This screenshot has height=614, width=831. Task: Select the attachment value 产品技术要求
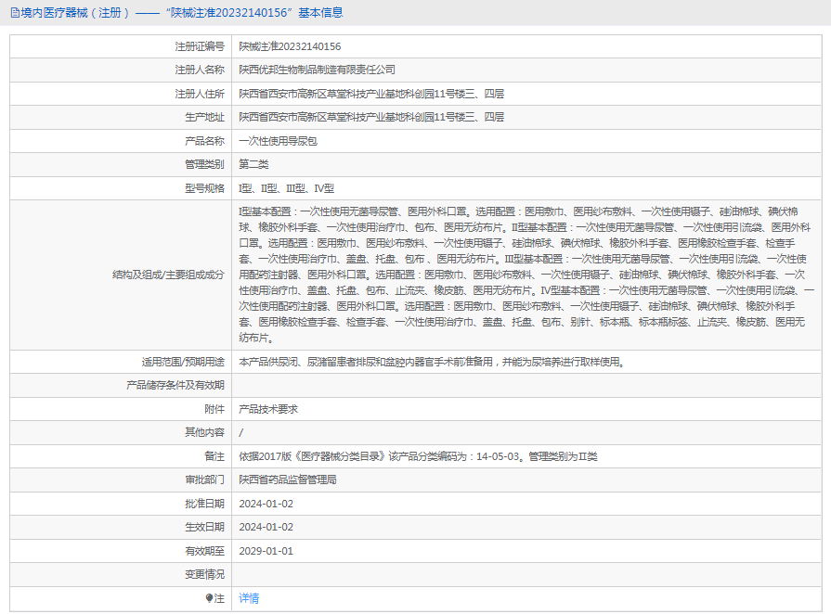point(268,409)
